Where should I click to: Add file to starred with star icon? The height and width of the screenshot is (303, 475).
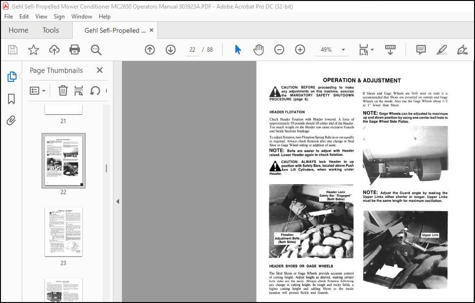pyautogui.click(x=34, y=50)
